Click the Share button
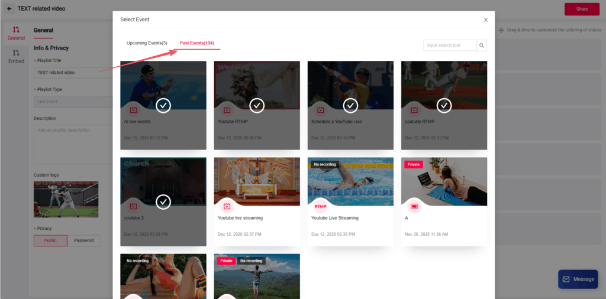606x299 pixels. (582, 9)
